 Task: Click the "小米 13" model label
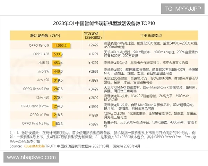pyautogui.click(x=44, y=63)
